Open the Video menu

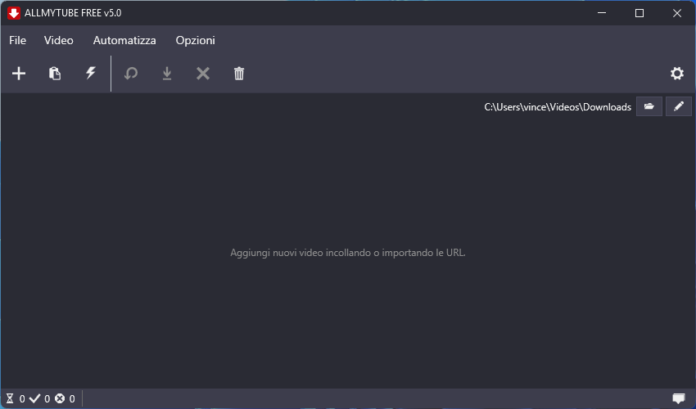(59, 40)
